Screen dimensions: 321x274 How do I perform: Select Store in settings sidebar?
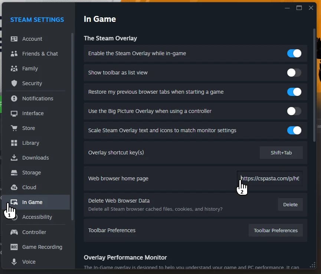(x=29, y=128)
